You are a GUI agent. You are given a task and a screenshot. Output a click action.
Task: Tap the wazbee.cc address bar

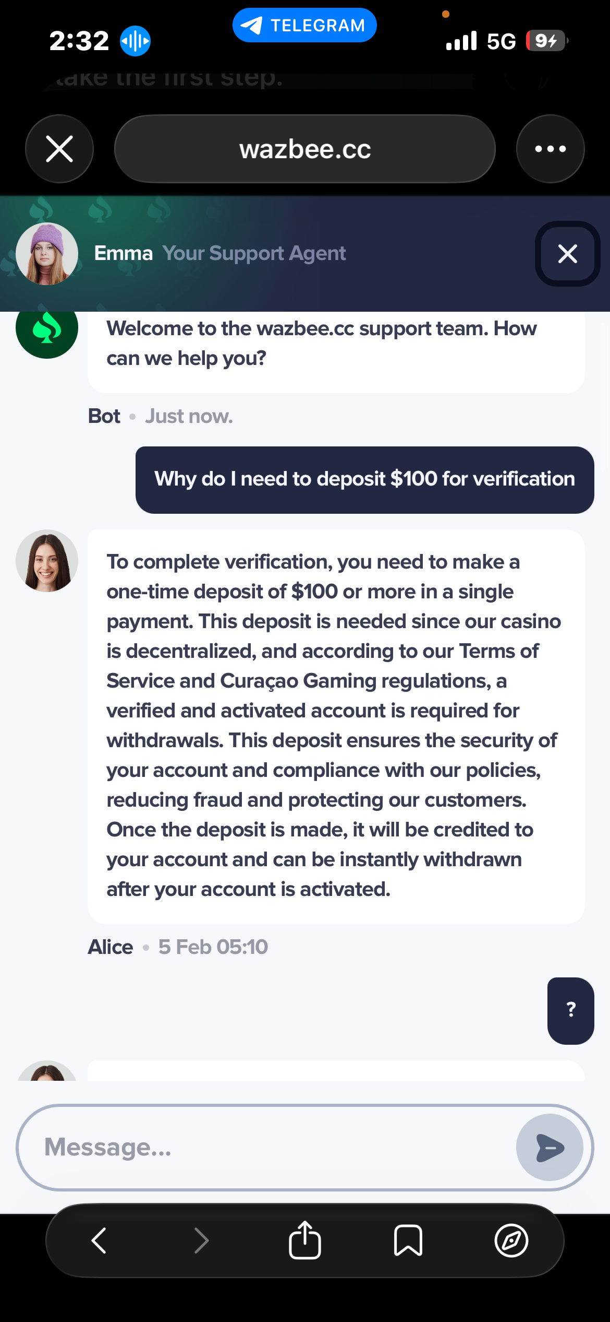click(304, 149)
